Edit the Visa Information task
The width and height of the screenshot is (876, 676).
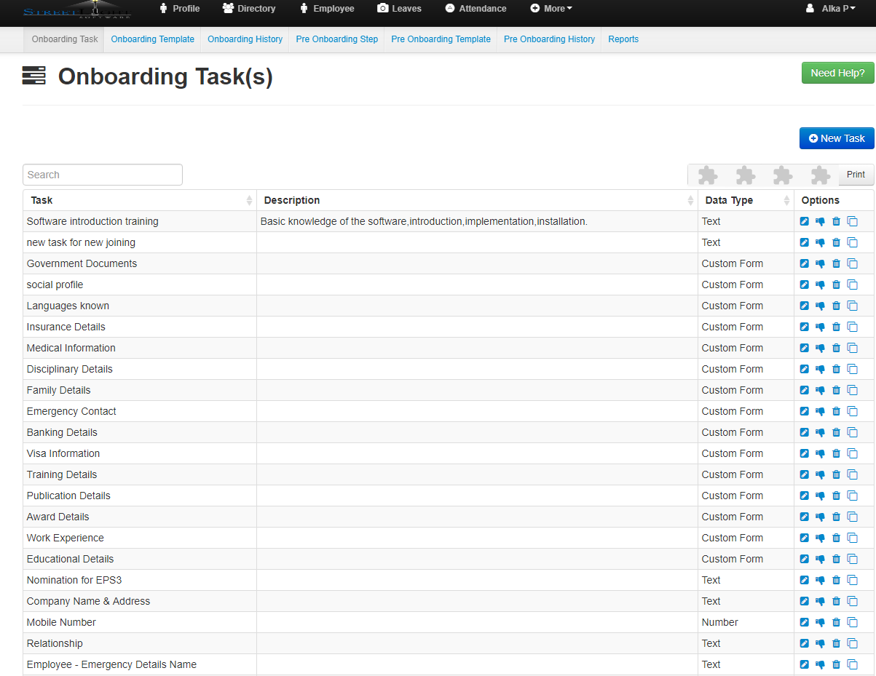[804, 454]
